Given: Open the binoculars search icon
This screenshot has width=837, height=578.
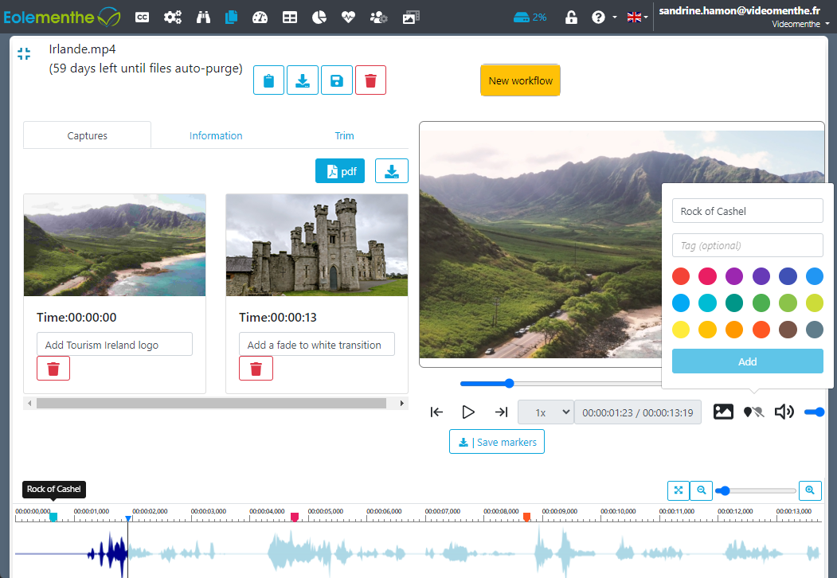Looking at the screenshot, I should (x=203, y=17).
